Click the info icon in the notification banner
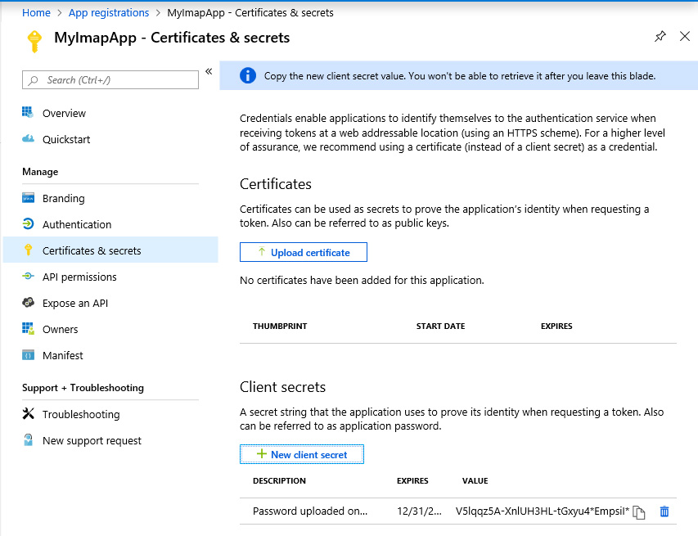This screenshot has width=698, height=536. 247,75
